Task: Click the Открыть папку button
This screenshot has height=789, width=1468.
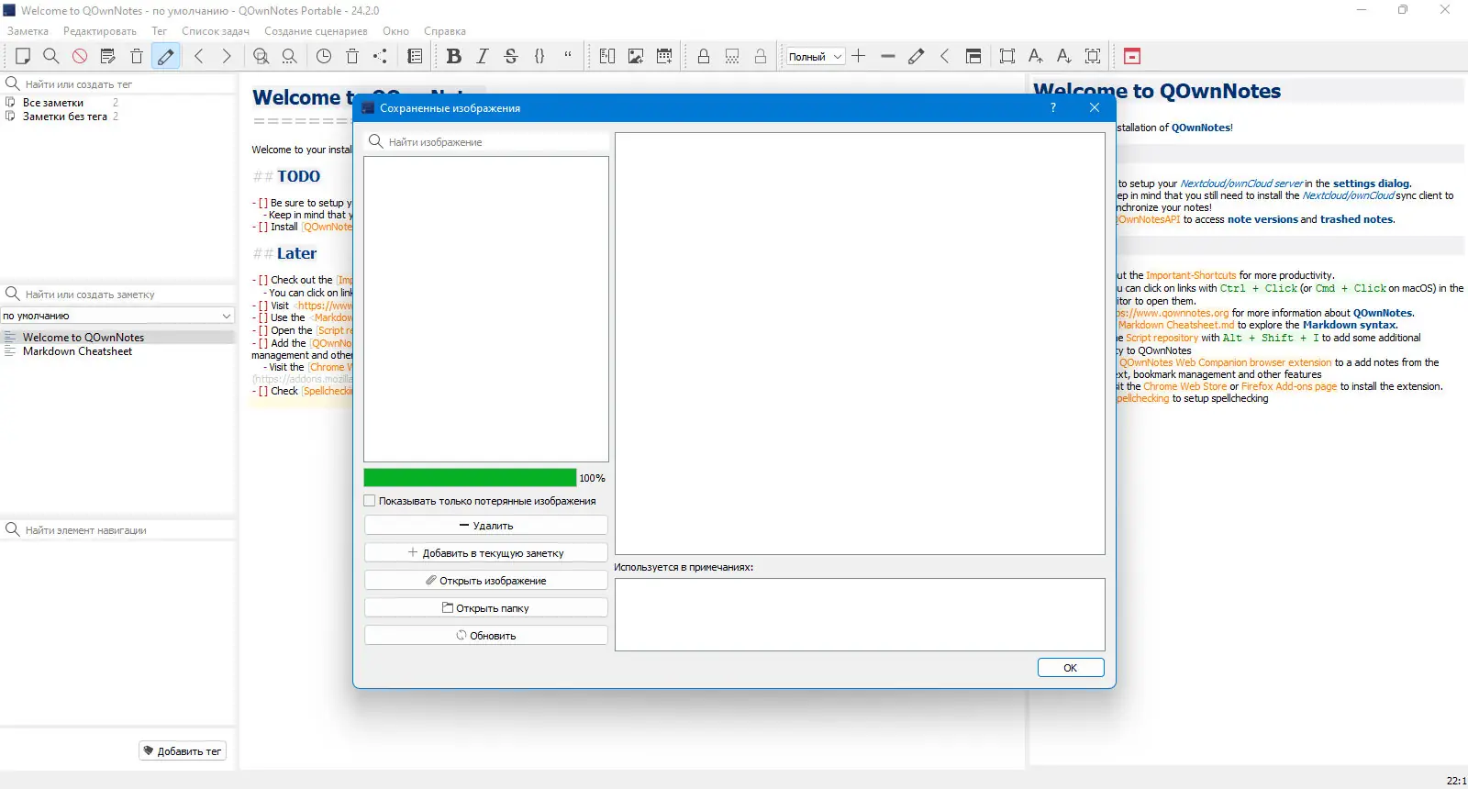Action: (x=486, y=608)
